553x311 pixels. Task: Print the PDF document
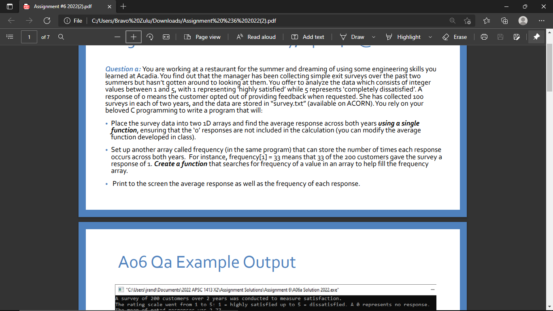(484, 37)
